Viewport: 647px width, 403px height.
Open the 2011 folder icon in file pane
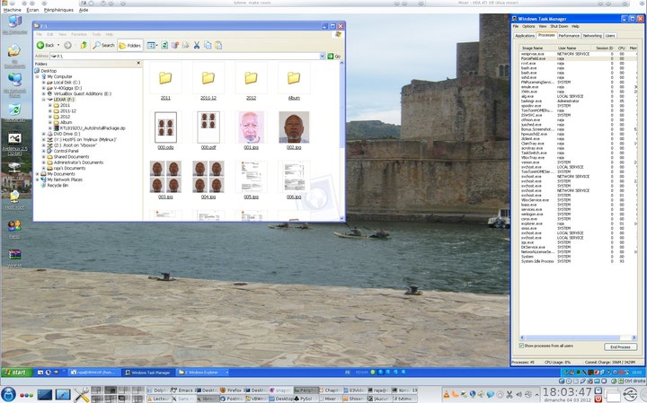click(165, 78)
